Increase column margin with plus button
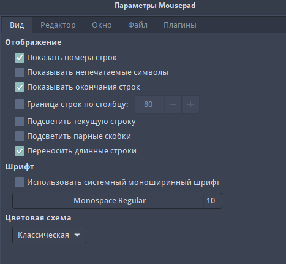Screen dimensions: 286x264 pyautogui.click(x=190, y=104)
